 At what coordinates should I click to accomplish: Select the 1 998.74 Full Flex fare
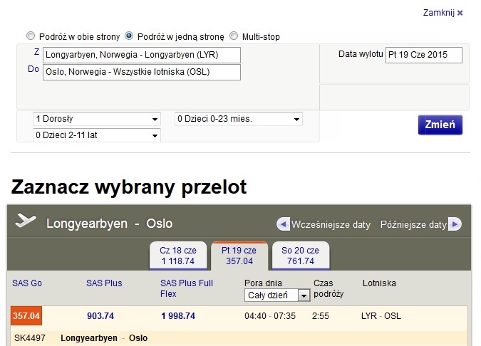pyautogui.click(x=178, y=316)
